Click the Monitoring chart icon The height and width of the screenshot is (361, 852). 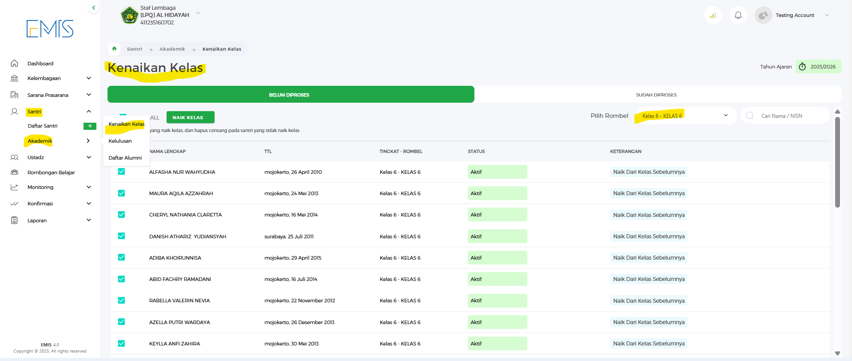point(14,187)
